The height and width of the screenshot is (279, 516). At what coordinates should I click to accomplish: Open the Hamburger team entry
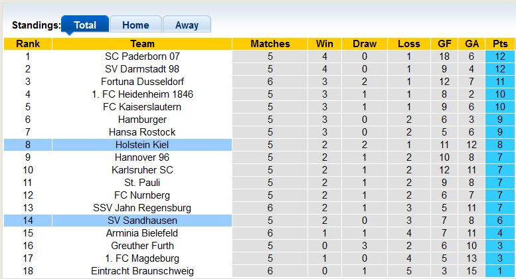142,120
